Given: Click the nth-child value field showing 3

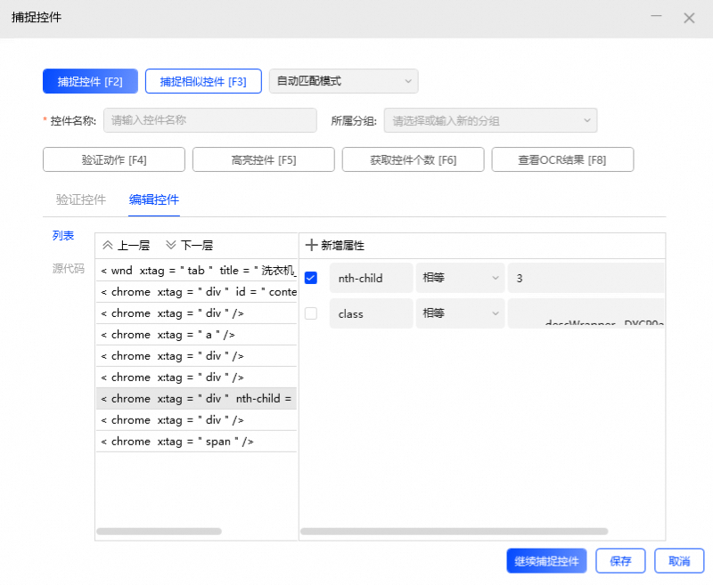Looking at the screenshot, I should point(586,278).
